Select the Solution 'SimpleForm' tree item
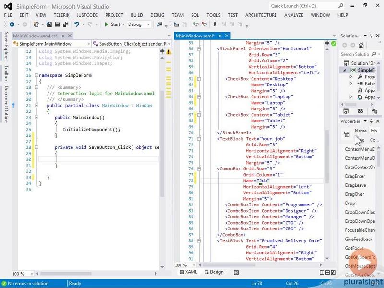This screenshot has width=384, height=288. pos(359,63)
